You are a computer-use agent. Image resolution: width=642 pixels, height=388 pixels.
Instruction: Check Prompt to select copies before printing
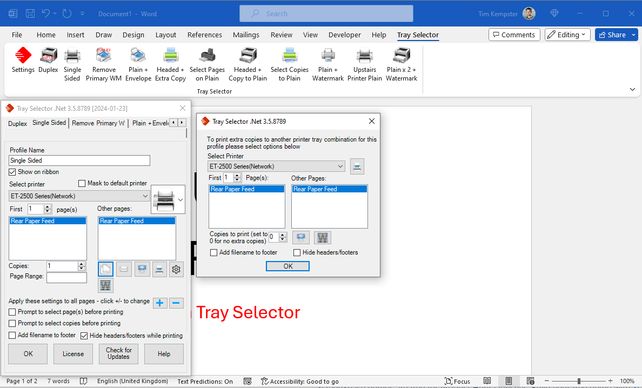tap(12, 323)
